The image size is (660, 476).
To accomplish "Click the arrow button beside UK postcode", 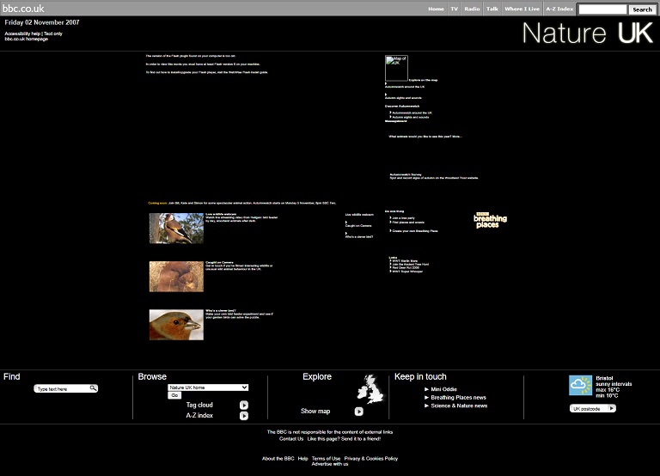I will pyautogui.click(x=612, y=408).
